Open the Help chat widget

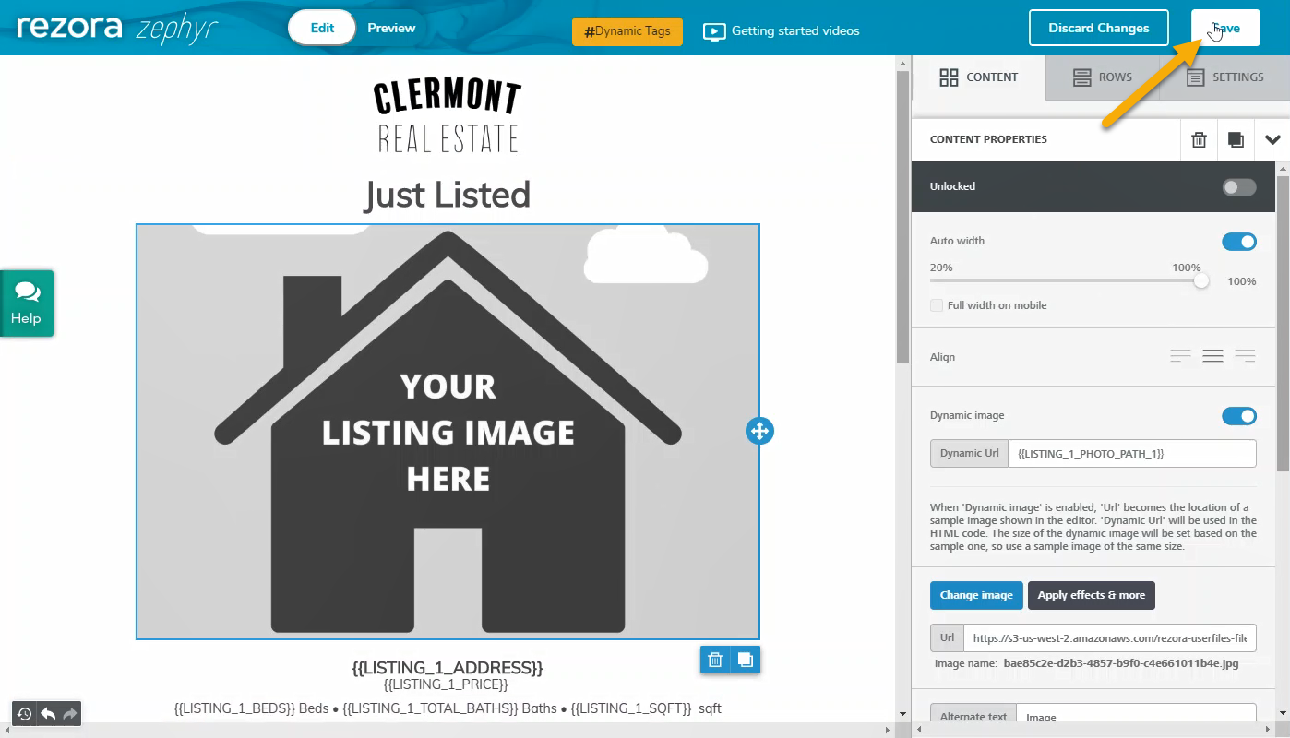(27, 304)
